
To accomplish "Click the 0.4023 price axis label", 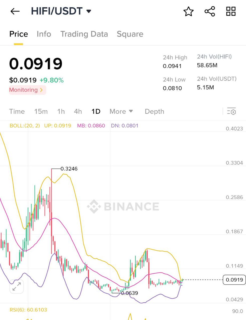I will [x=234, y=129].
